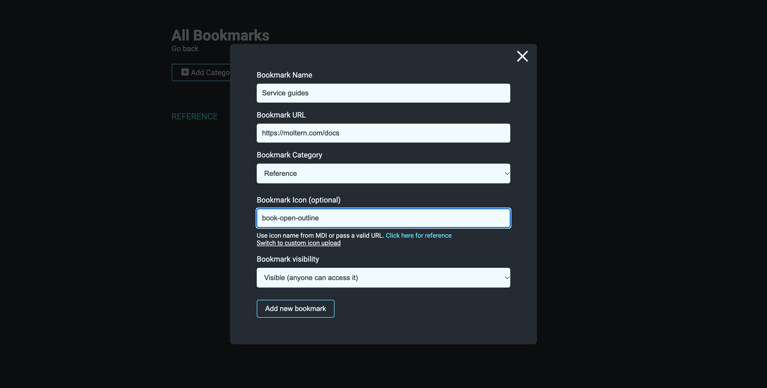
Task: Click the Bookmark Icon (optional) label
Action: click(298, 200)
